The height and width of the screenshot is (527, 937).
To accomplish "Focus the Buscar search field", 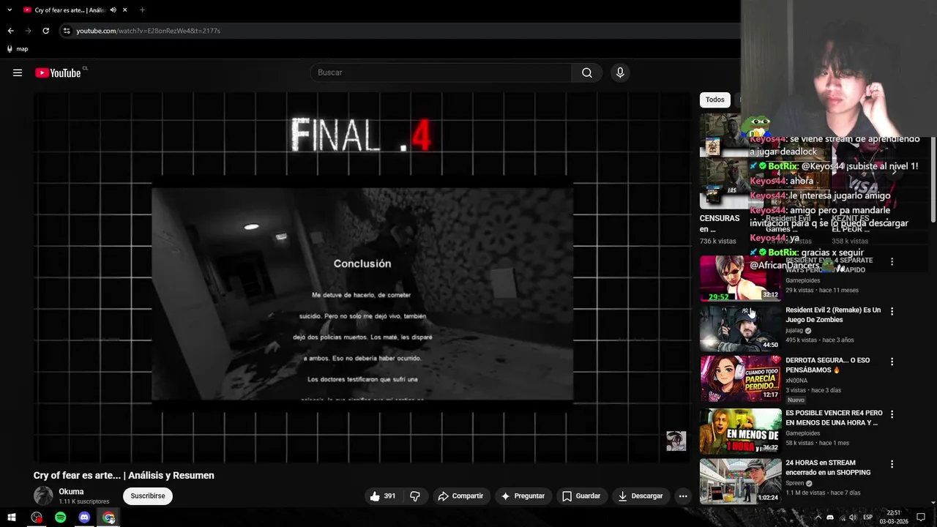I will click(x=441, y=72).
